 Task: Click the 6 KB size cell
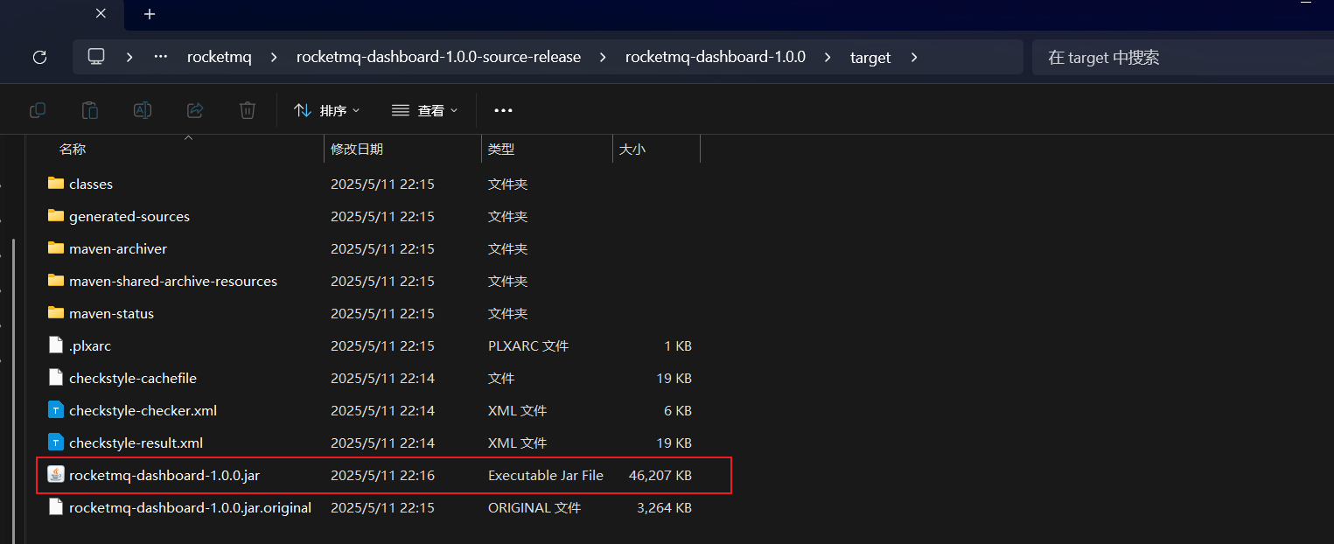point(678,411)
